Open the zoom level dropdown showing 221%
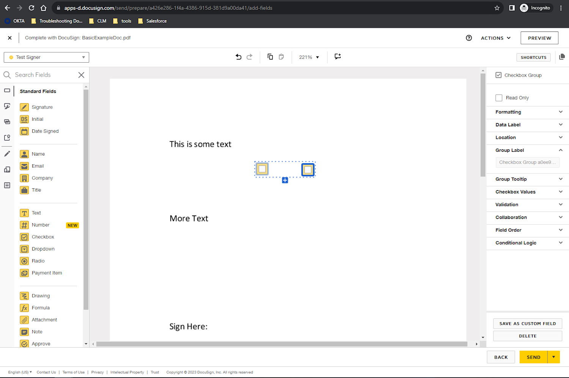569x378 pixels. point(308,57)
